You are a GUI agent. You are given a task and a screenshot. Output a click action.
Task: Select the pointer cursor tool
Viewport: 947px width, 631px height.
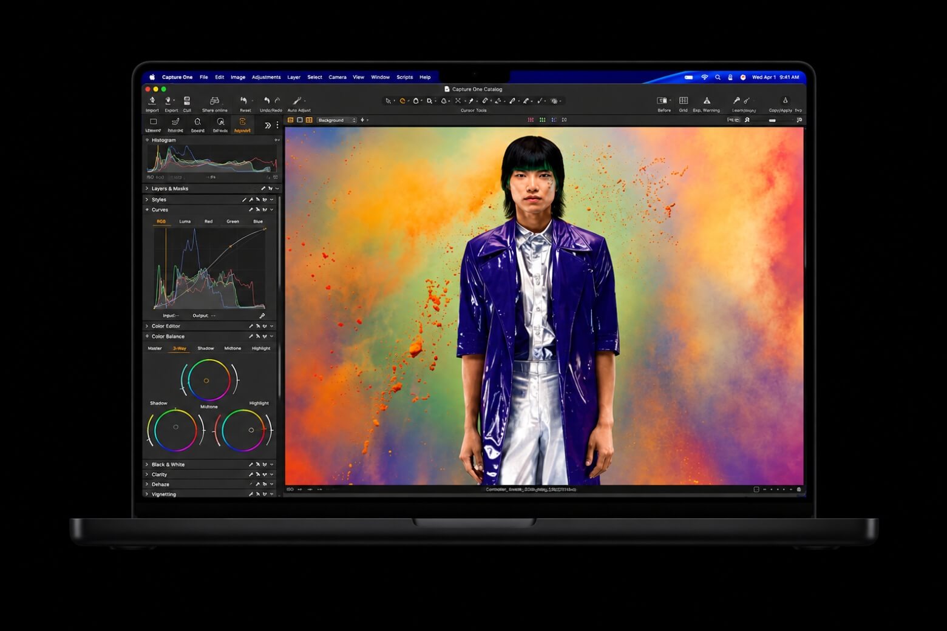388,101
